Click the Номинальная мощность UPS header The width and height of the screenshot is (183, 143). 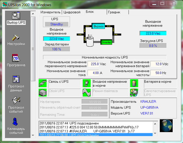[105, 57]
